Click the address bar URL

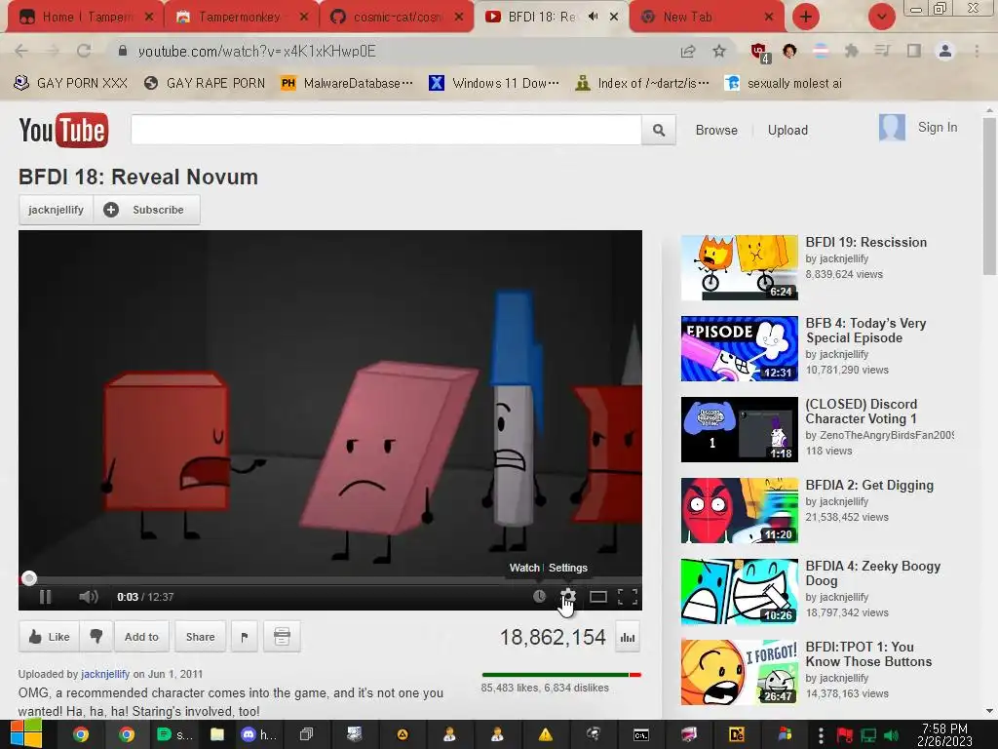click(x=257, y=51)
